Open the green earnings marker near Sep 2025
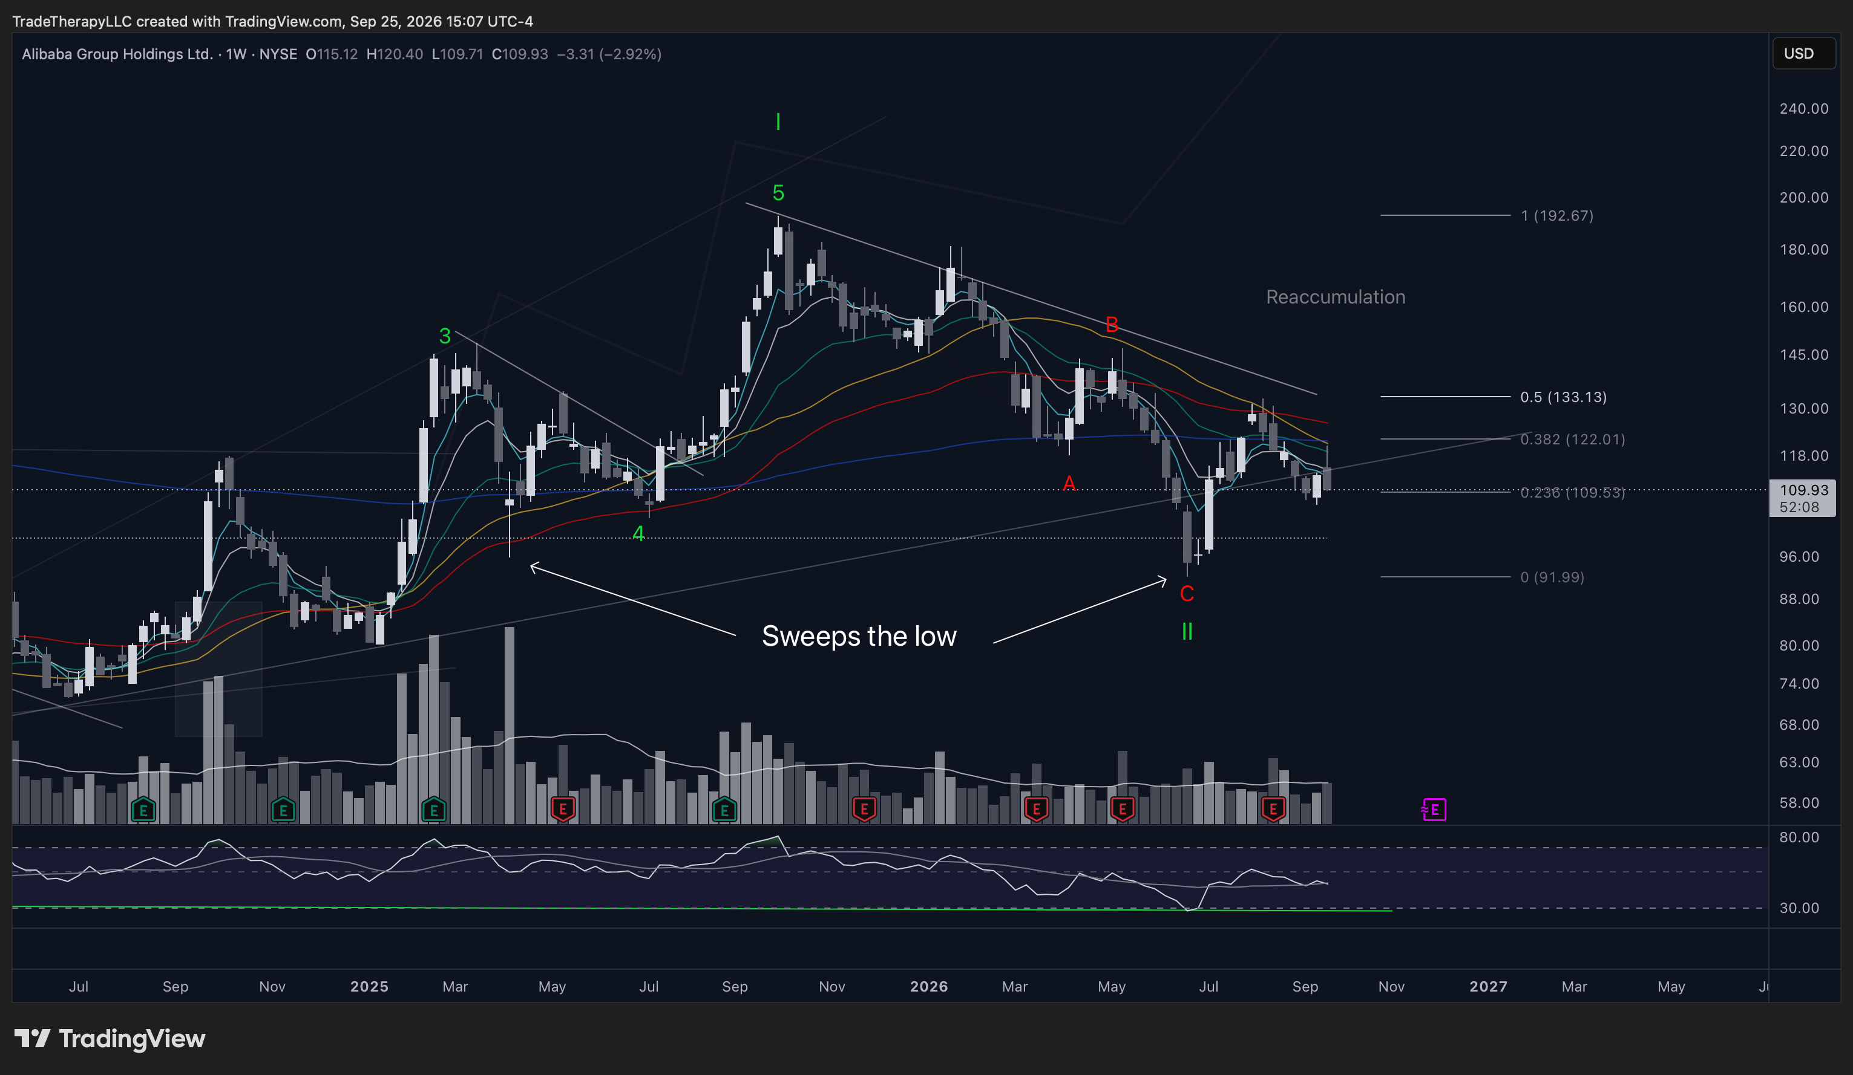Viewport: 1853px width, 1075px height. coord(724,810)
